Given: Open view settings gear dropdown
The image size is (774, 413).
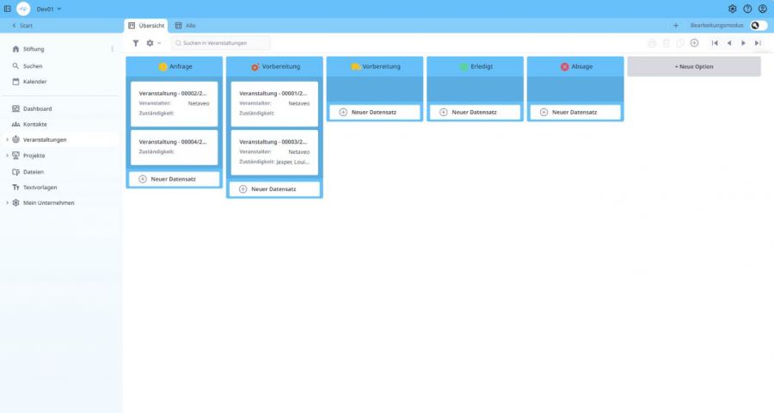Looking at the screenshot, I should (153, 43).
